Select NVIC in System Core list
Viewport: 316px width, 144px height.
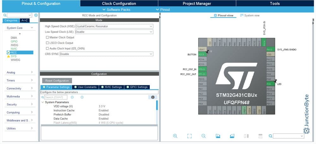pos(14,49)
